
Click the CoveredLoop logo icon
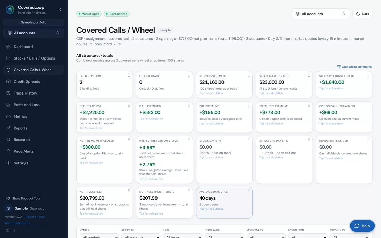(10, 10)
